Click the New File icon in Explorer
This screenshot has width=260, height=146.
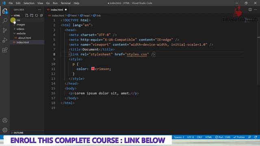click(x=27, y=15)
